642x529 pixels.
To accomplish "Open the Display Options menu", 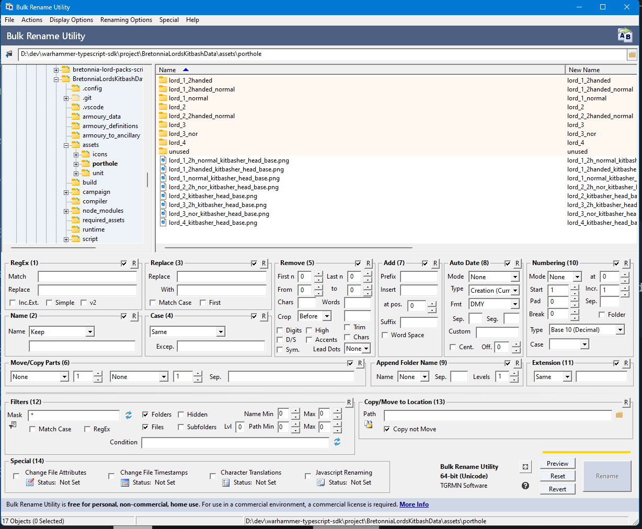I will (x=71, y=20).
